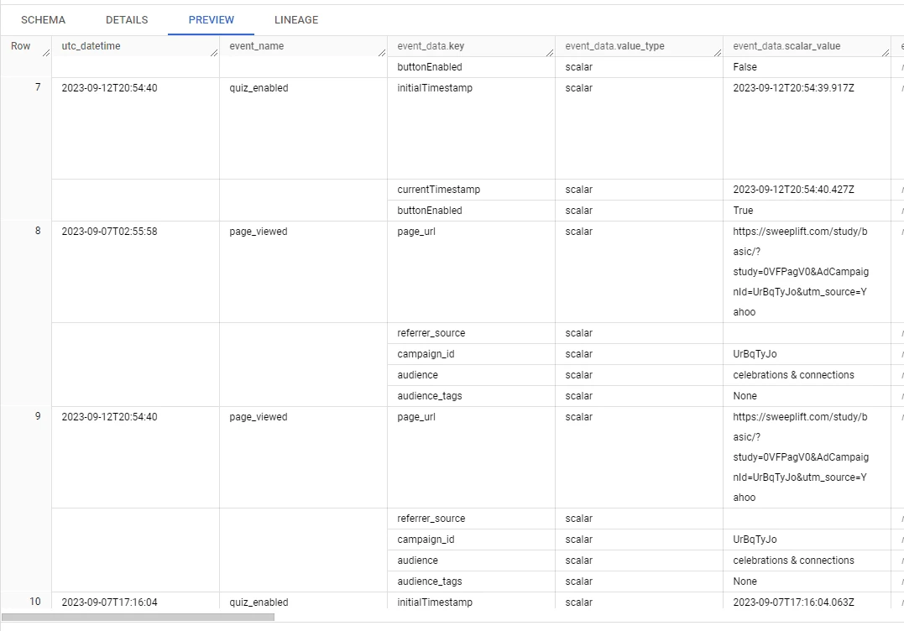Click page_viewed event name in row 8
Screen dimensions: 904x631
coord(259,232)
